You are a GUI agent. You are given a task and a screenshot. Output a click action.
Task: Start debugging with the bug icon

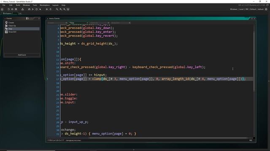tap(29, 9)
